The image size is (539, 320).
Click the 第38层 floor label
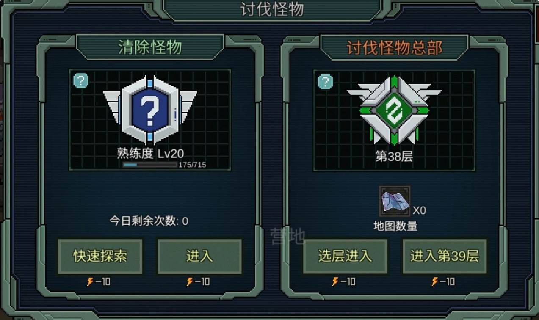(394, 156)
